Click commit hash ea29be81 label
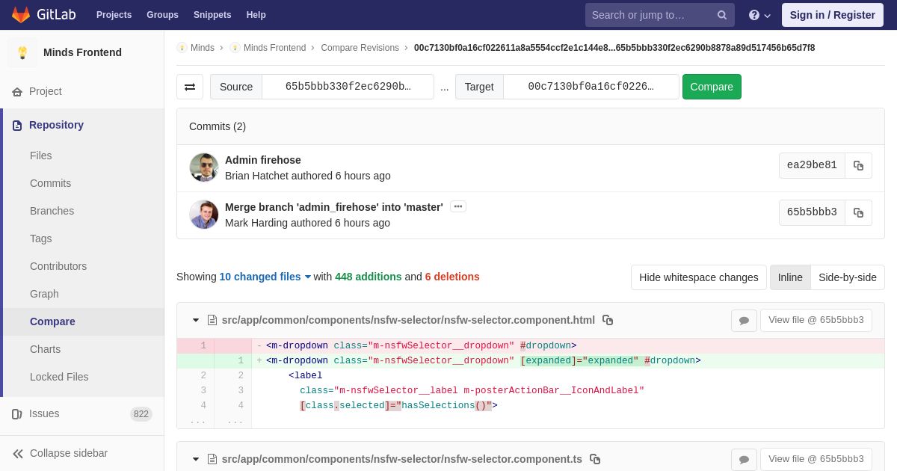The height and width of the screenshot is (471, 897). (x=812, y=166)
